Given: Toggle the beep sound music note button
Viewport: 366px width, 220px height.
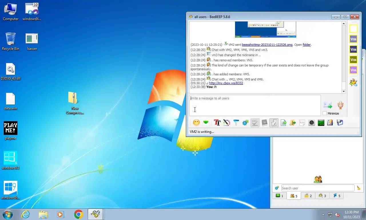Looking at the screenshot, I should (274, 123).
